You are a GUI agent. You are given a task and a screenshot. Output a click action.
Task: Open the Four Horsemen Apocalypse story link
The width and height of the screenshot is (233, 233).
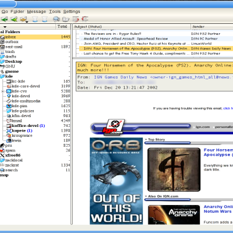pos(218,152)
